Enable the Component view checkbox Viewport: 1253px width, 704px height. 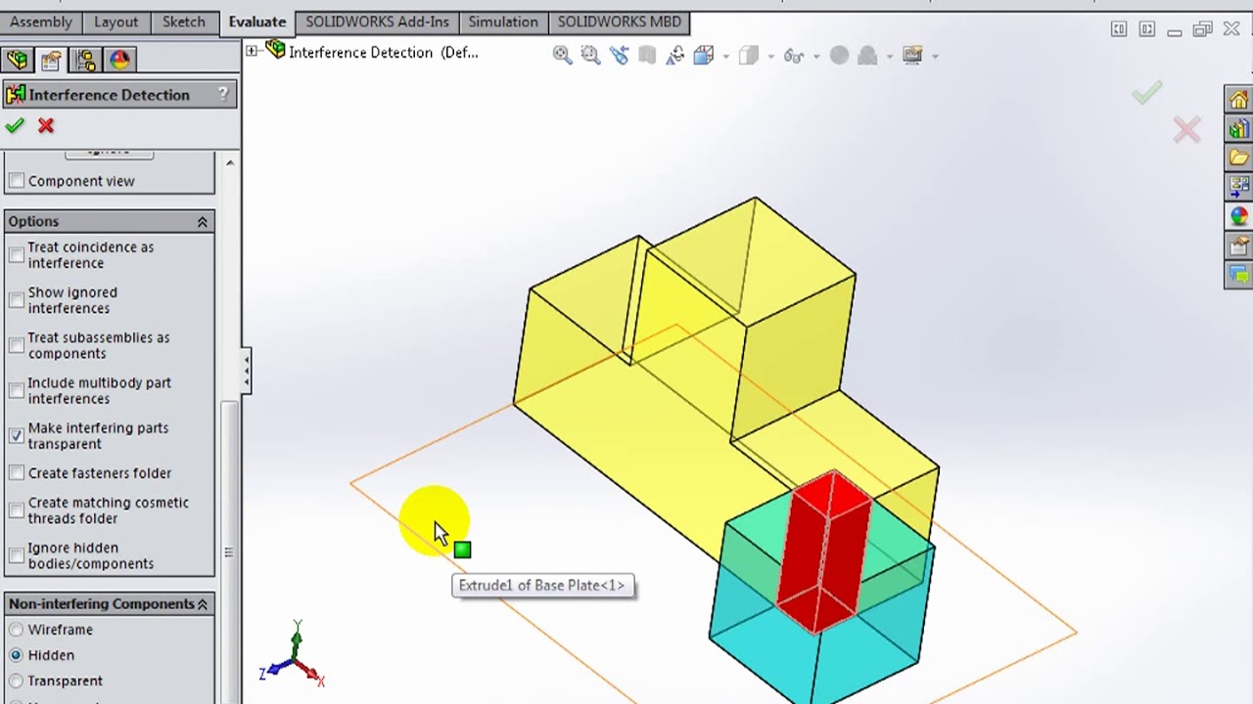(17, 181)
